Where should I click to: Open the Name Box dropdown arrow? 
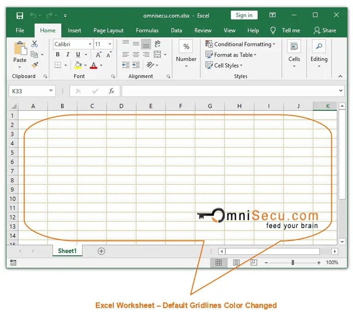point(50,91)
